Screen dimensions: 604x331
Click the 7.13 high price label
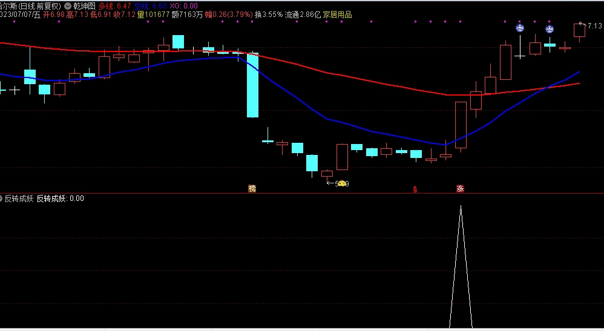[595, 26]
